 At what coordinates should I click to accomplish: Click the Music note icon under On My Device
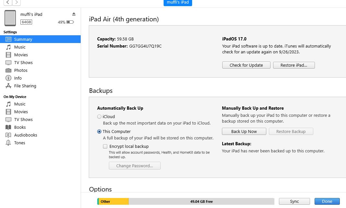(x=8, y=104)
